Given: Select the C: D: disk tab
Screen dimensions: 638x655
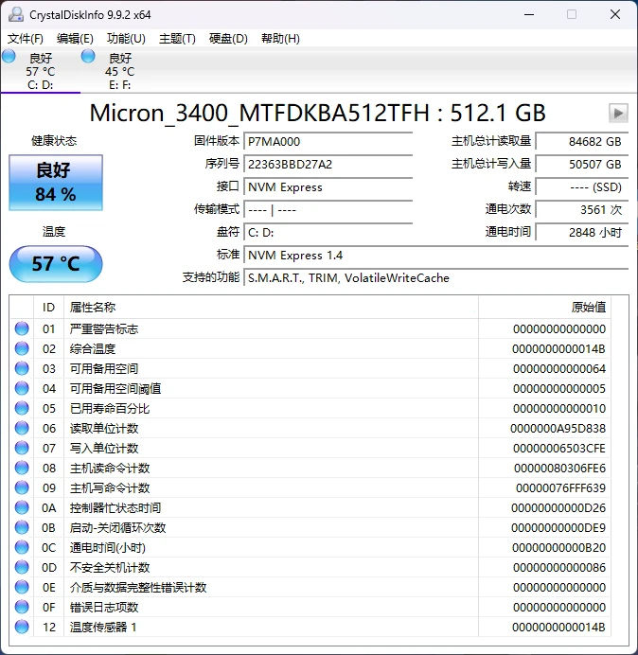Looking at the screenshot, I should [x=40, y=71].
